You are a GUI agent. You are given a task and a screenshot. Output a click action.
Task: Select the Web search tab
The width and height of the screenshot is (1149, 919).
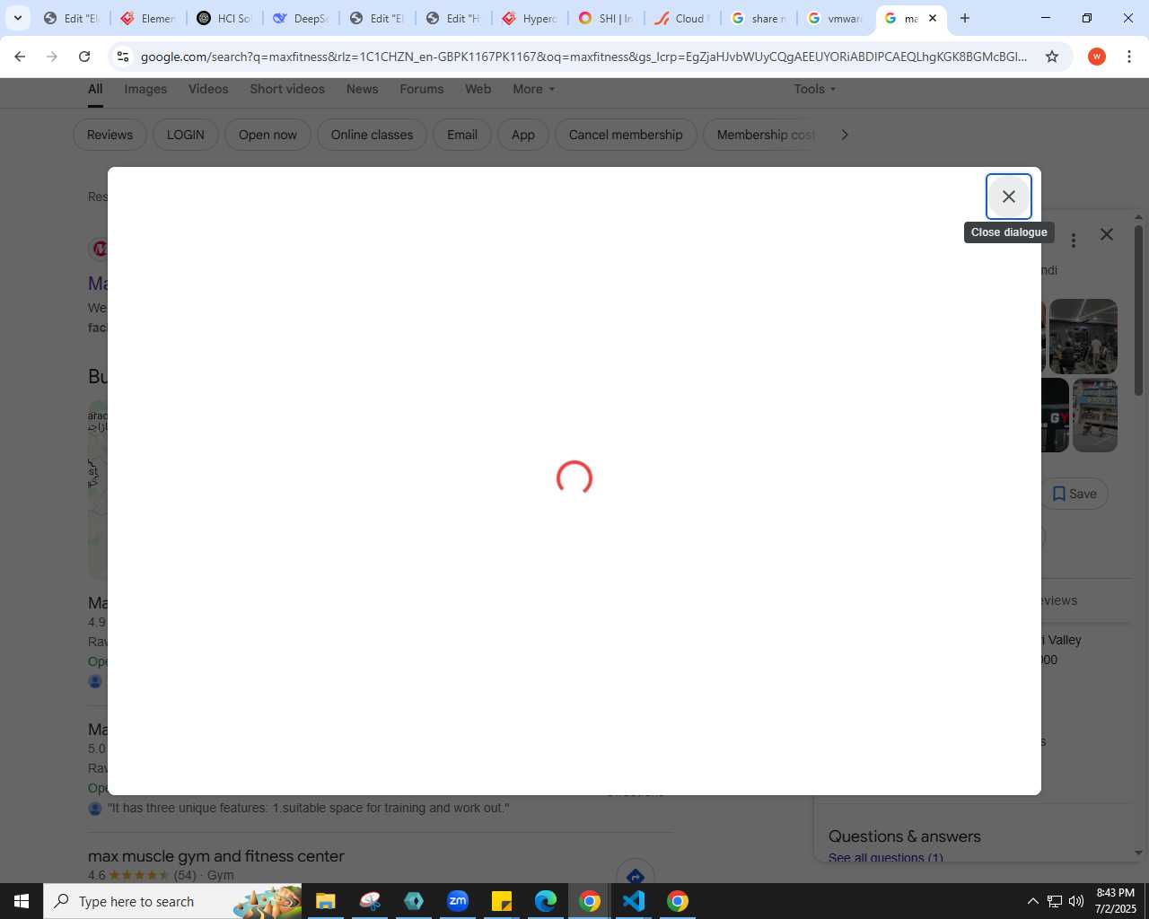(x=478, y=89)
